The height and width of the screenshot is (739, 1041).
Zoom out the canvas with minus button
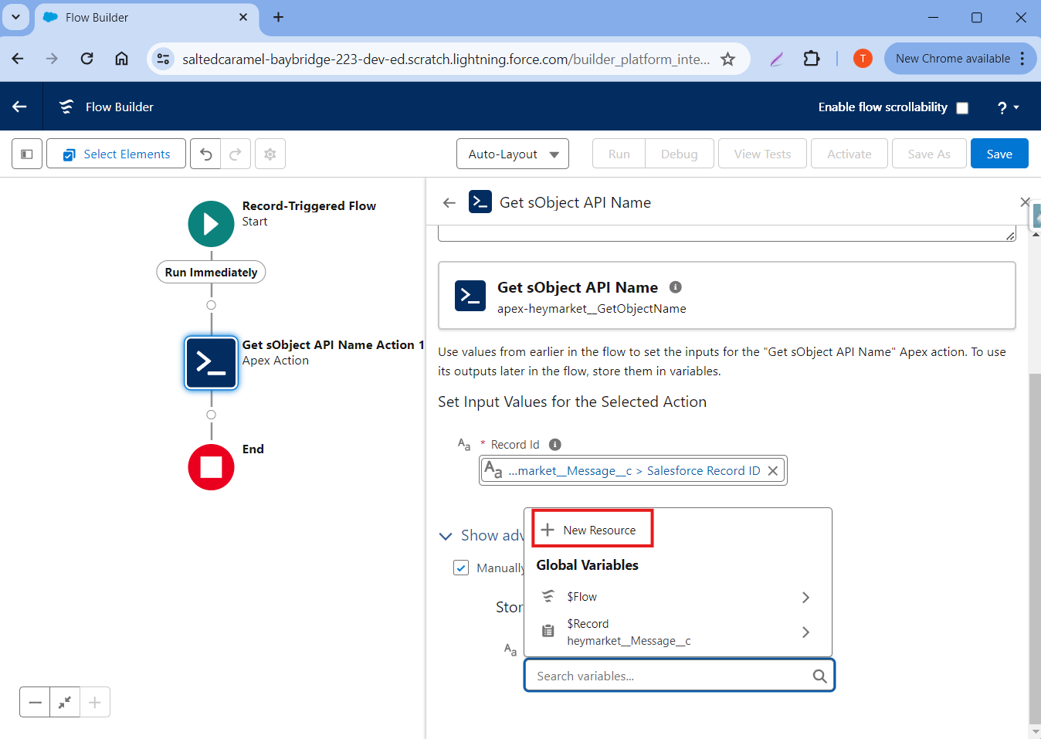click(35, 702)
